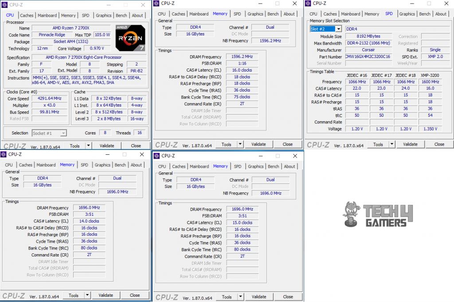This screenshot has height=302, width=454.
Task: Click the Module Size value 8192 MBytes
Action: [x=368, y=36]
